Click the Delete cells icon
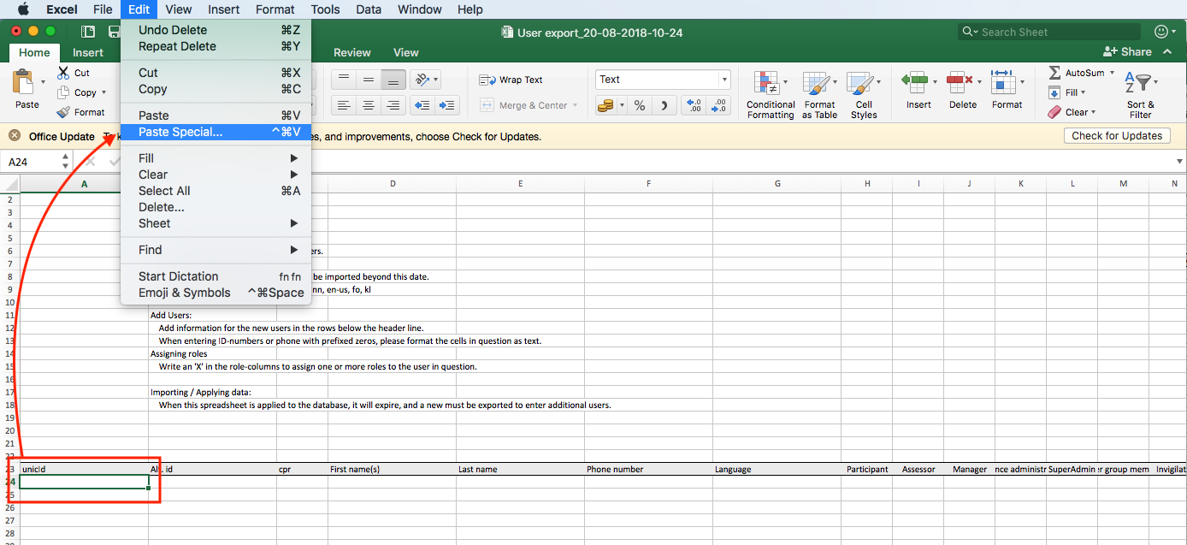Viewport: 1187px width, 545px height. pos(960,82)
